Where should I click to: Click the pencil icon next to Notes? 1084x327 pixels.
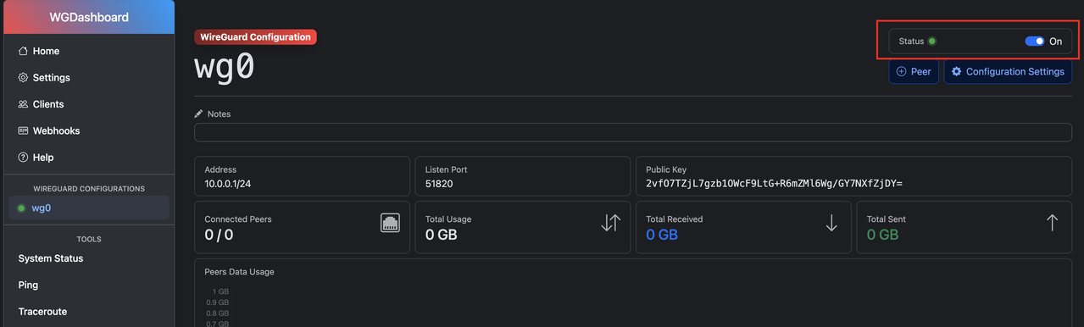pyautogui.click(x=198, y=114)
